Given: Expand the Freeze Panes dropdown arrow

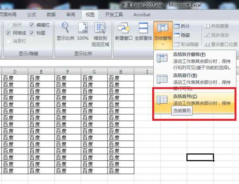Looking at the screenshot, I should click(163, 44).
